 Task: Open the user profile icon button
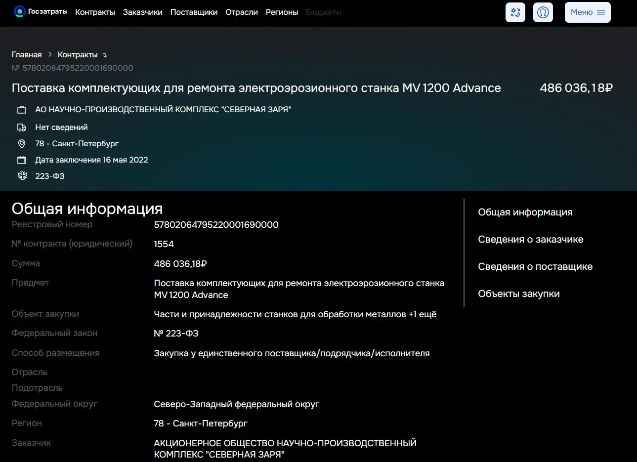[x=543, y=12]
